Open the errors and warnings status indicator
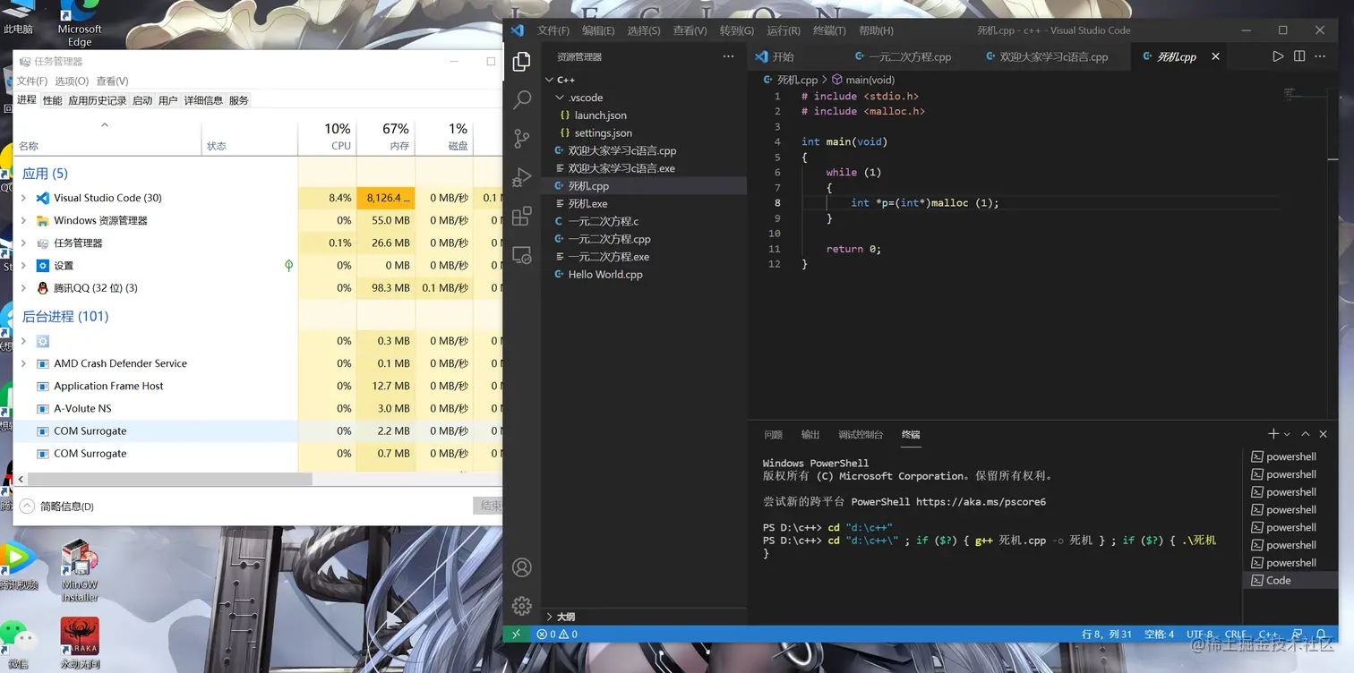1354x673 pixels. (556, 635)
